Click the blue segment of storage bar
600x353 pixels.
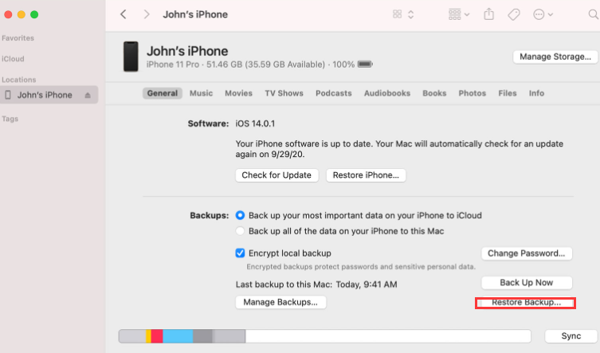178,336
